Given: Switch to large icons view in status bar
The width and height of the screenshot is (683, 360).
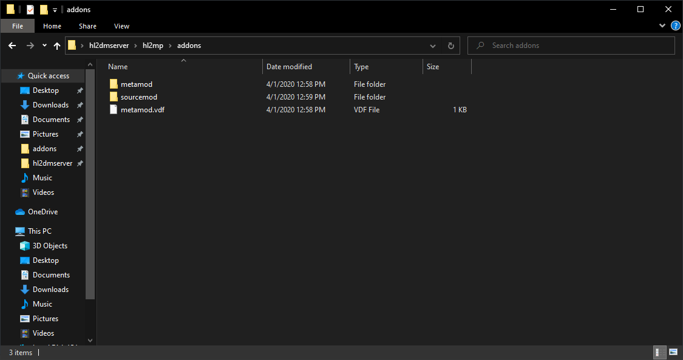Looking at the screenshot, I should [x=673, y=352].
